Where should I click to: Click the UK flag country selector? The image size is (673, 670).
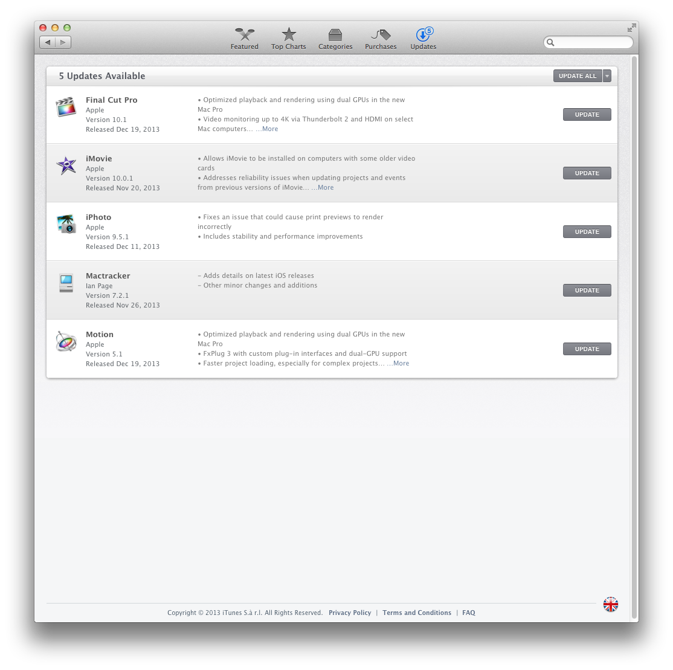610,604
